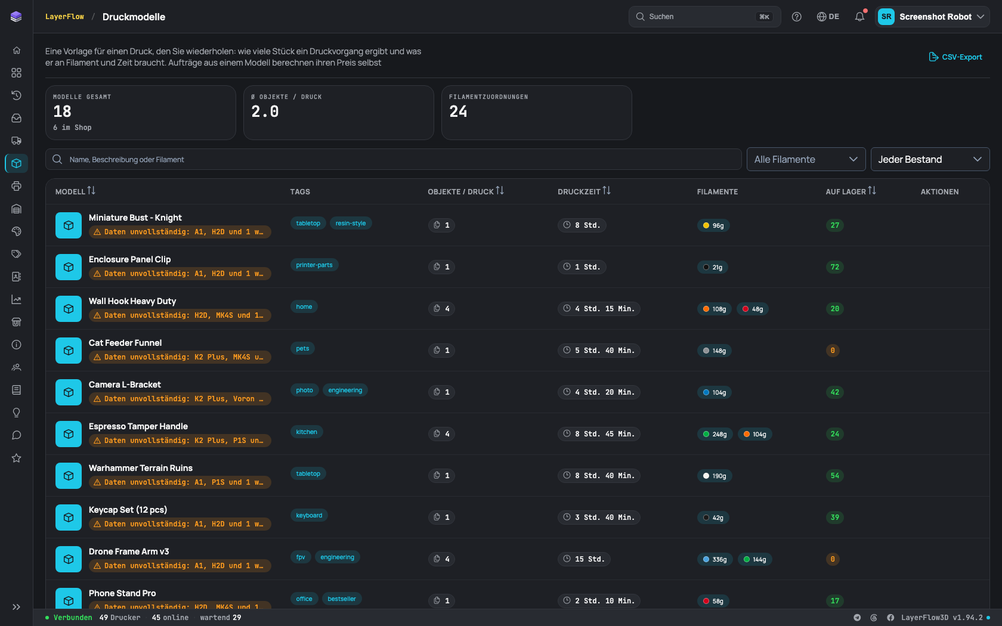The image size is (1002, 626).
Task: Open the lightbulb icon in sidebar
Action: [x=16, y=413]
